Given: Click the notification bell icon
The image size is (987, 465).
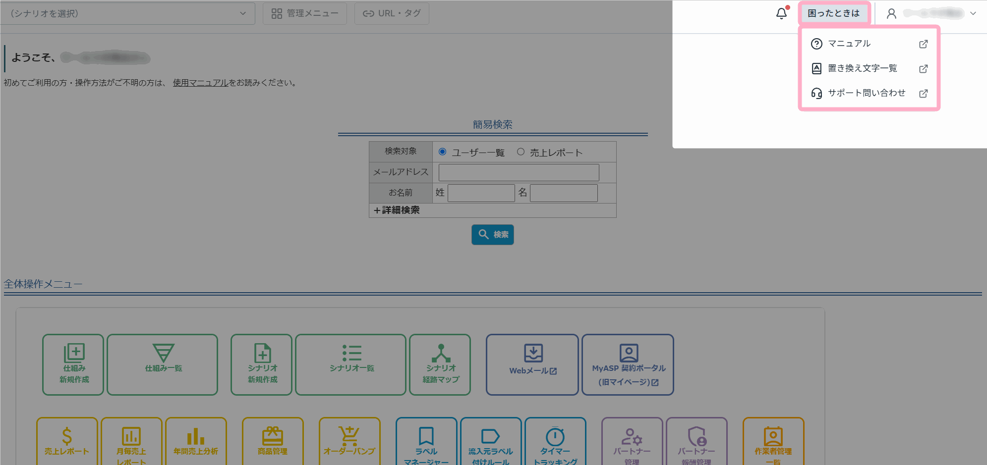Looking at the screenshot, I should click(781, 13).
